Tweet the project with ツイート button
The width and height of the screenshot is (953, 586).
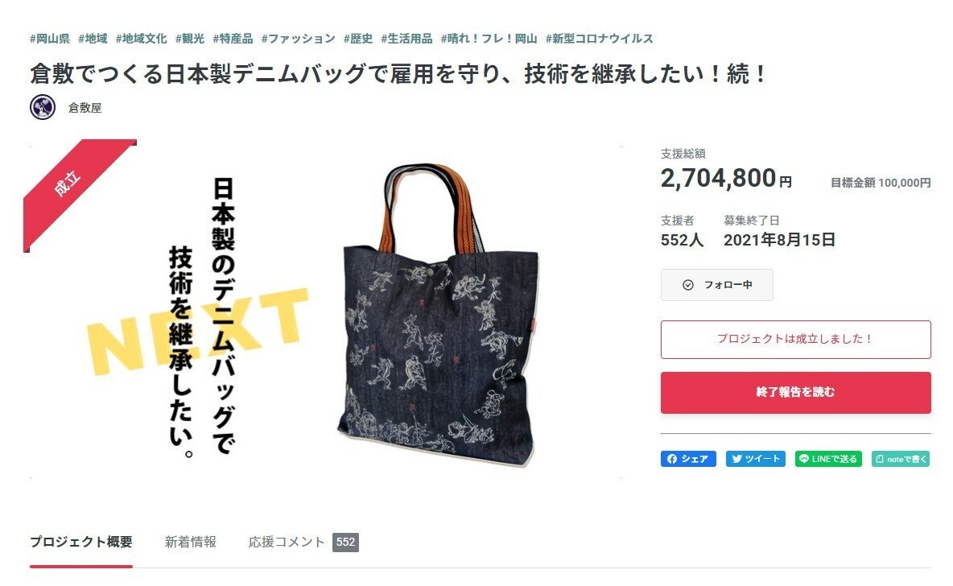click(756, 459)
